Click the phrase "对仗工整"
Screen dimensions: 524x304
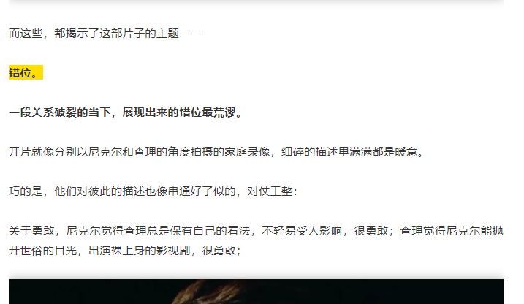pyautogui.click(x=270, y=191)
